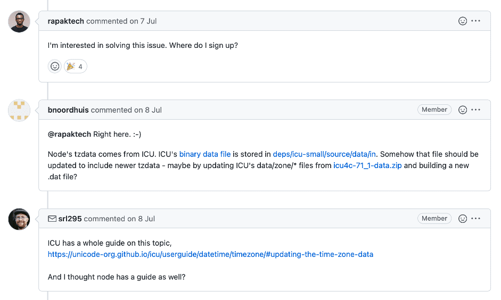Open bnoordhuis username link
Image resolution: width=501 pixels, height=300 pixels.
68,110
